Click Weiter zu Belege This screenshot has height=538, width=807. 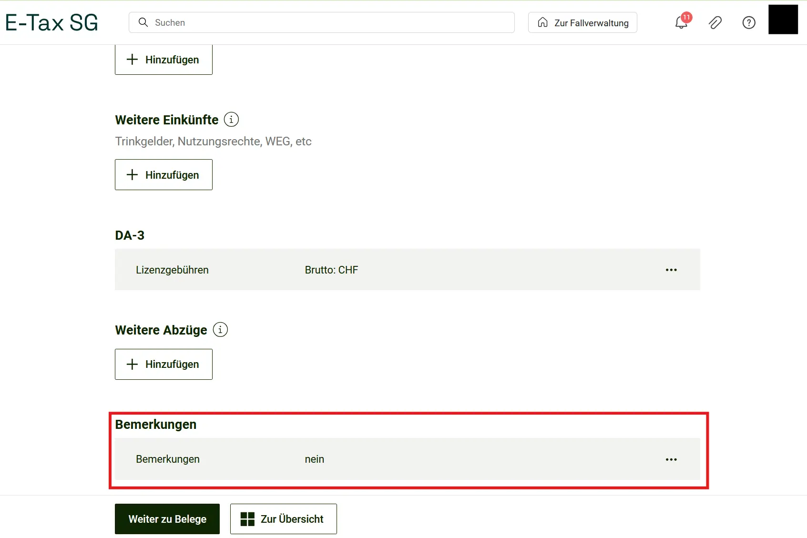coord(167,519)
